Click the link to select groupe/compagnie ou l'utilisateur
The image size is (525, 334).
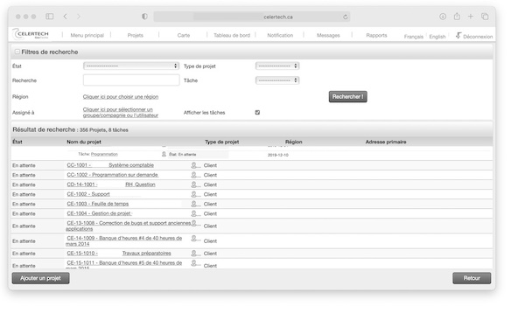[121, 113]
